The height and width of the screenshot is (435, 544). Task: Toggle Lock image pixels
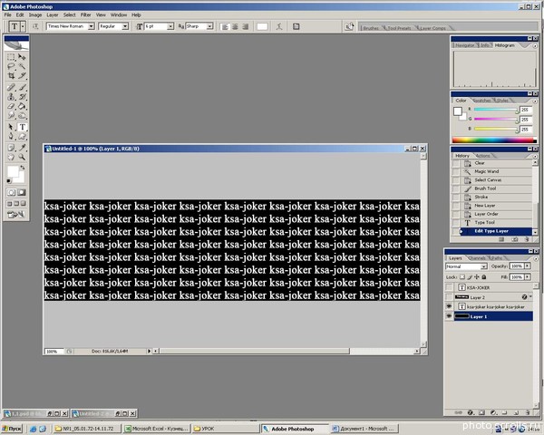[x=470, y=277]
